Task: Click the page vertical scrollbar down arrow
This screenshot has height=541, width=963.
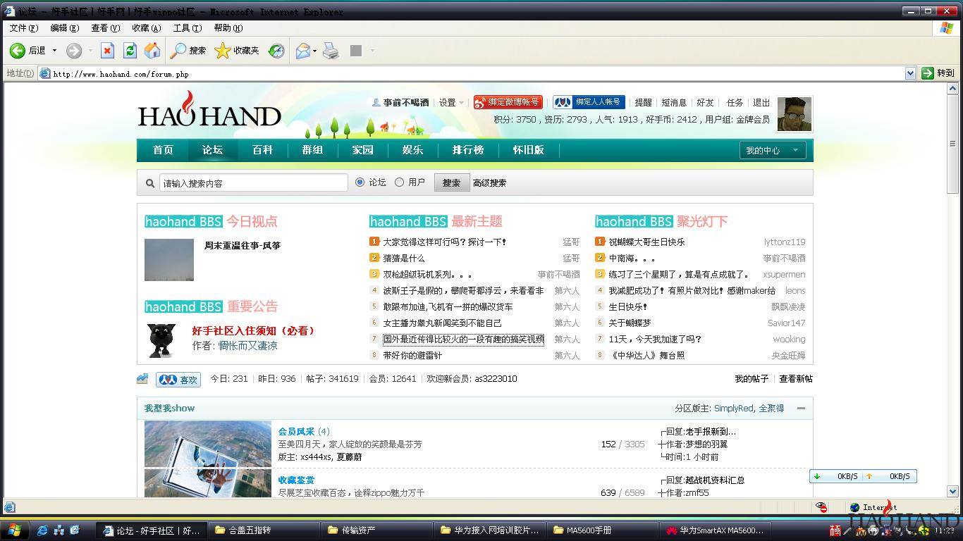Action: 952,492
